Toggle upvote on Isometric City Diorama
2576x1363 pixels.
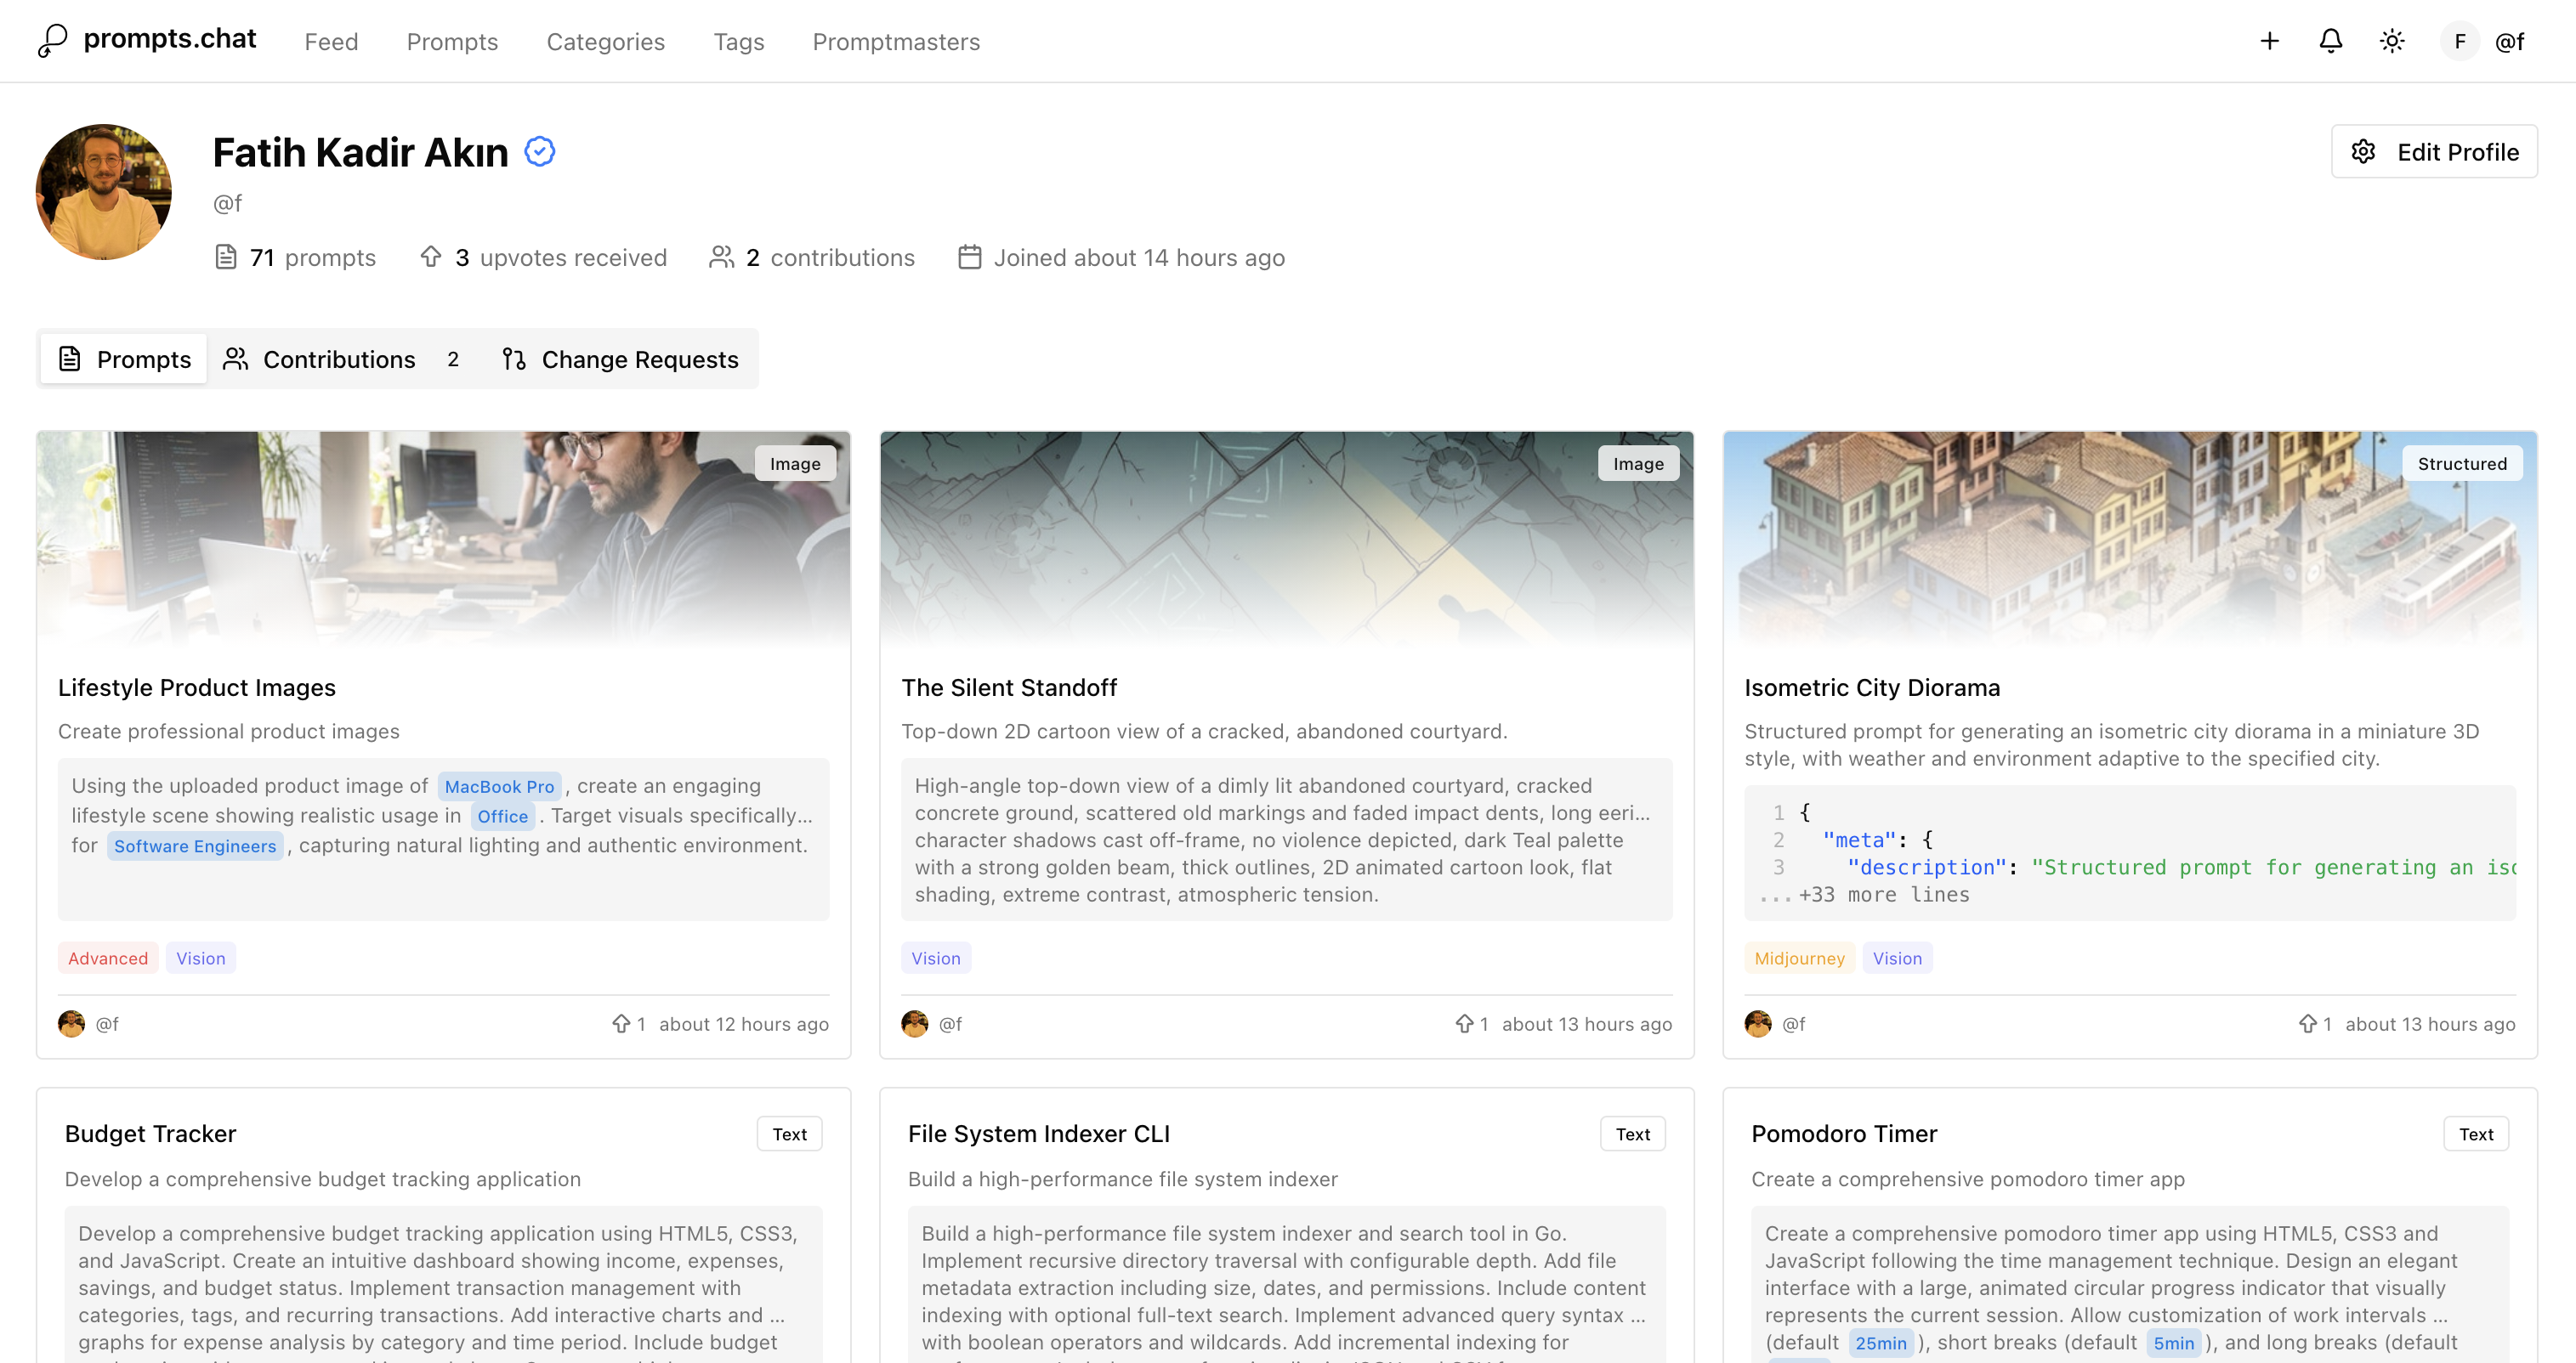click(x=2307, y=1023)
